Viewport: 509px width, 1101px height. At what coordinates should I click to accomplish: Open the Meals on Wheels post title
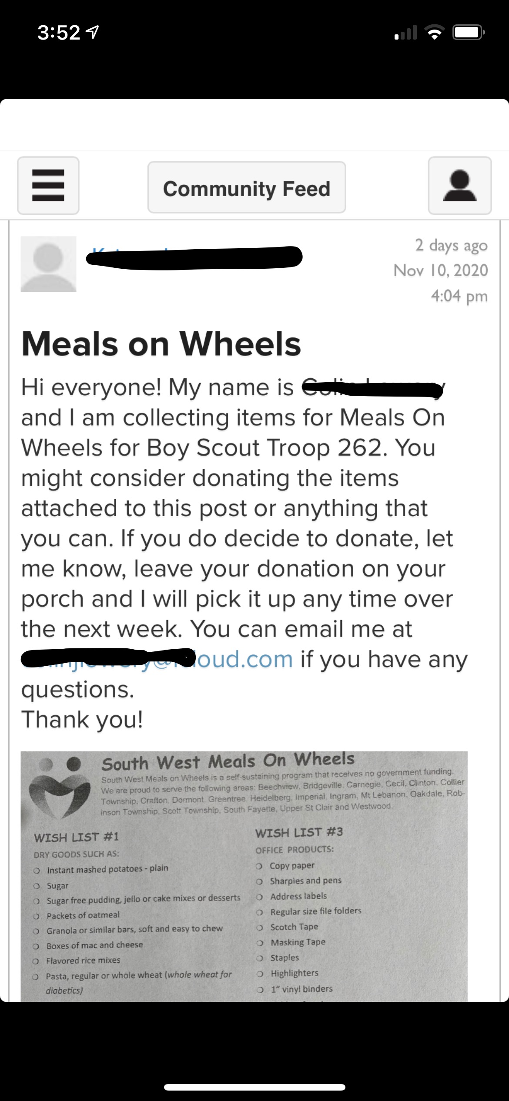[x=161, y=344]
